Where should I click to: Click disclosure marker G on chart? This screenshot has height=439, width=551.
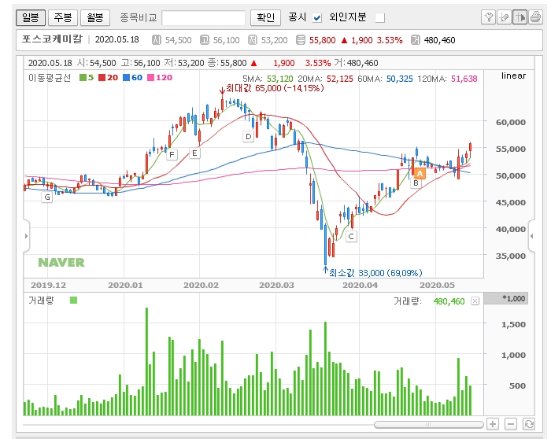tap(46, 197)
